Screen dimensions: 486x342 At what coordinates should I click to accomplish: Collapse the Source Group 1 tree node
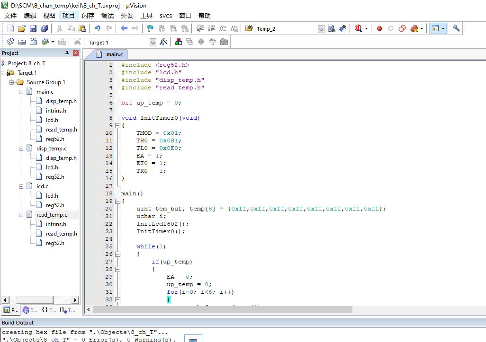[11, 82]
